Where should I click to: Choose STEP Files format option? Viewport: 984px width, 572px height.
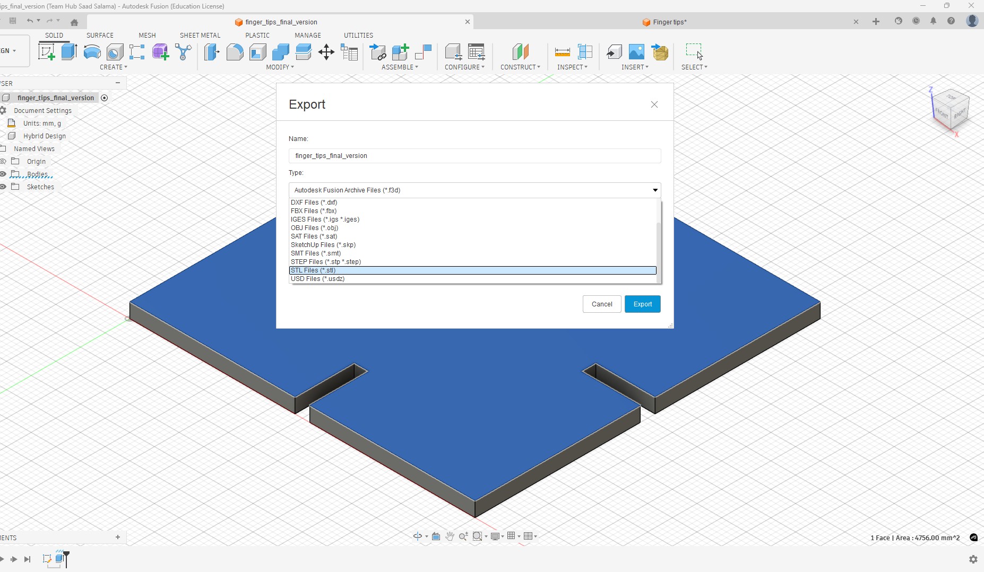[472, 262]
